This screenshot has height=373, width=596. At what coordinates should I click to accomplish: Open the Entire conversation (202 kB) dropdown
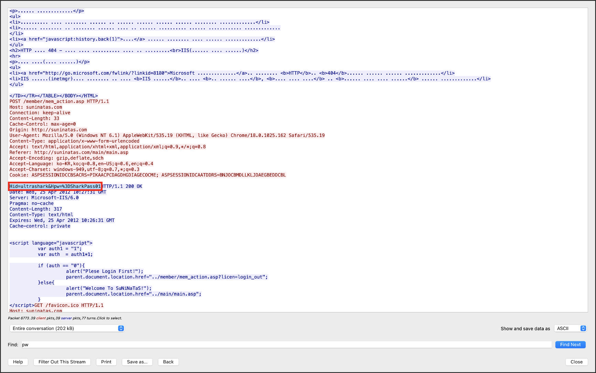coord(67,328)
